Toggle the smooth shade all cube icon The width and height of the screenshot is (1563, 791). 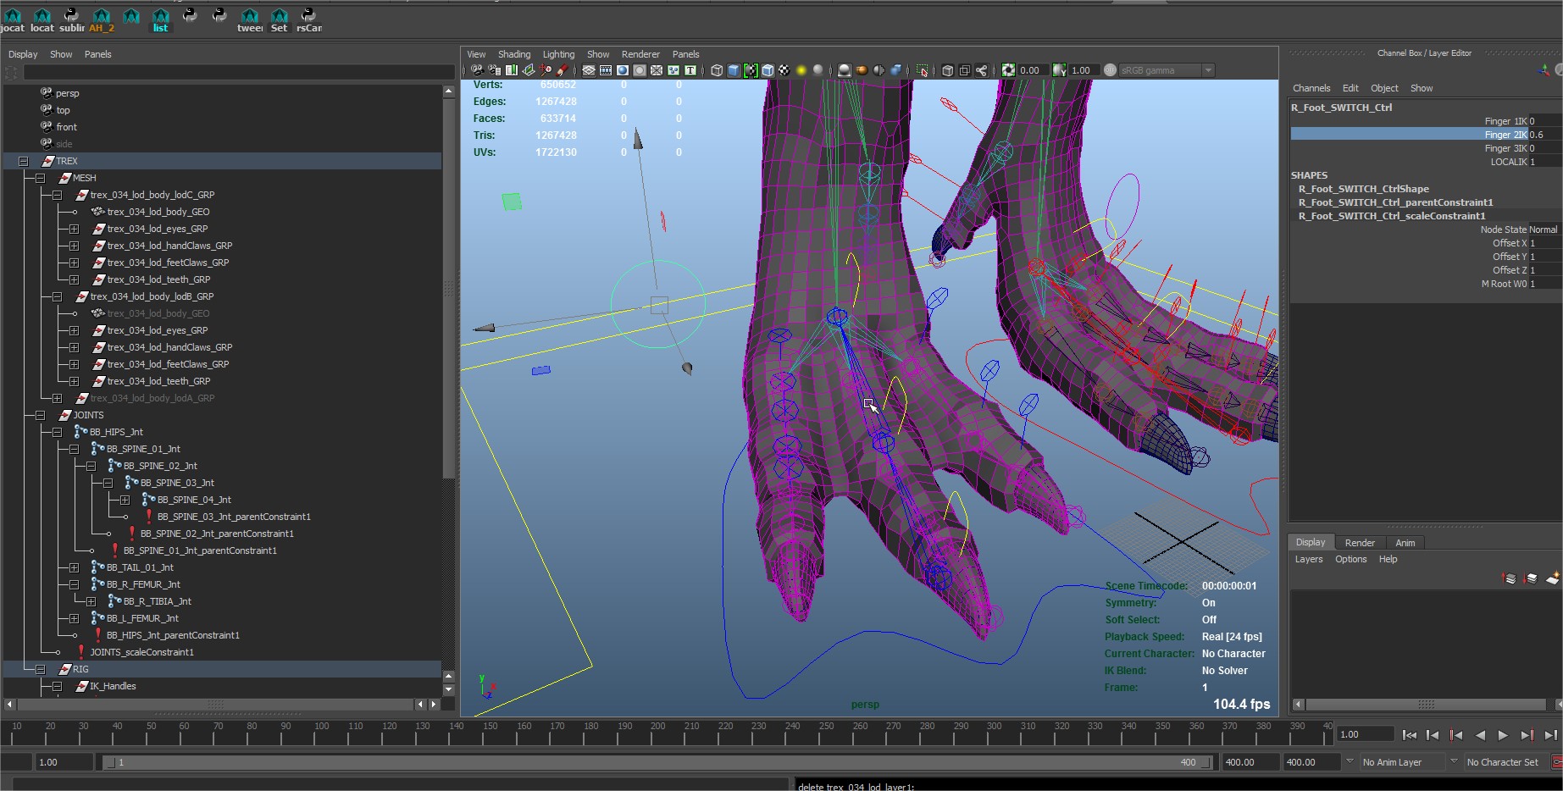(x=734, y=70)
